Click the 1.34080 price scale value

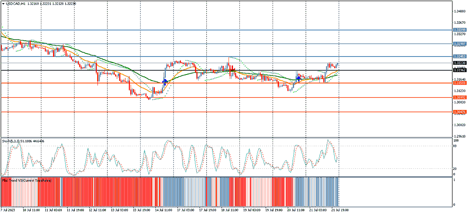tap(460, 12)
